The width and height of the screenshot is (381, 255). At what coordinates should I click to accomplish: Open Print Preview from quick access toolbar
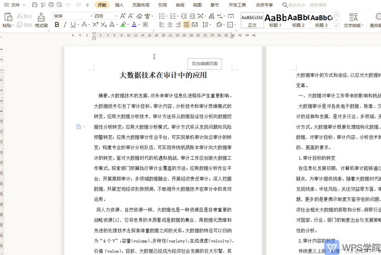[59, 5]
